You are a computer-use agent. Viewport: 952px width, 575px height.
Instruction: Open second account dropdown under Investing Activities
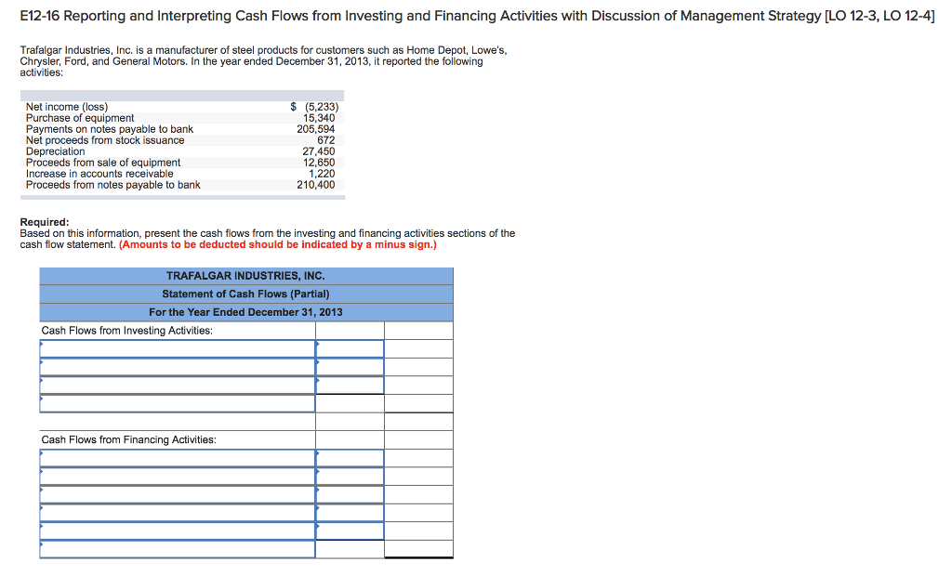point(177,366)
